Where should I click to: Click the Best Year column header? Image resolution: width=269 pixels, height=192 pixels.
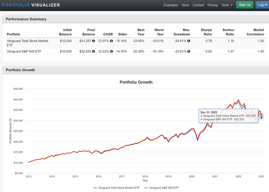pos(141,32)
